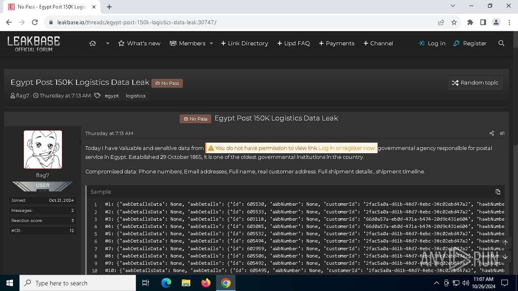Launch Microsoft Edge from the taskbar
Viewport: 518px width, 291px height.
166,283
